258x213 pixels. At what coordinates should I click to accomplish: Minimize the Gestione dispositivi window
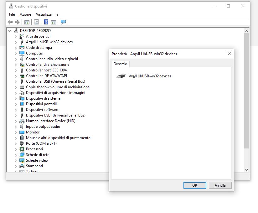pyautogui.click(x=214, y=6)
